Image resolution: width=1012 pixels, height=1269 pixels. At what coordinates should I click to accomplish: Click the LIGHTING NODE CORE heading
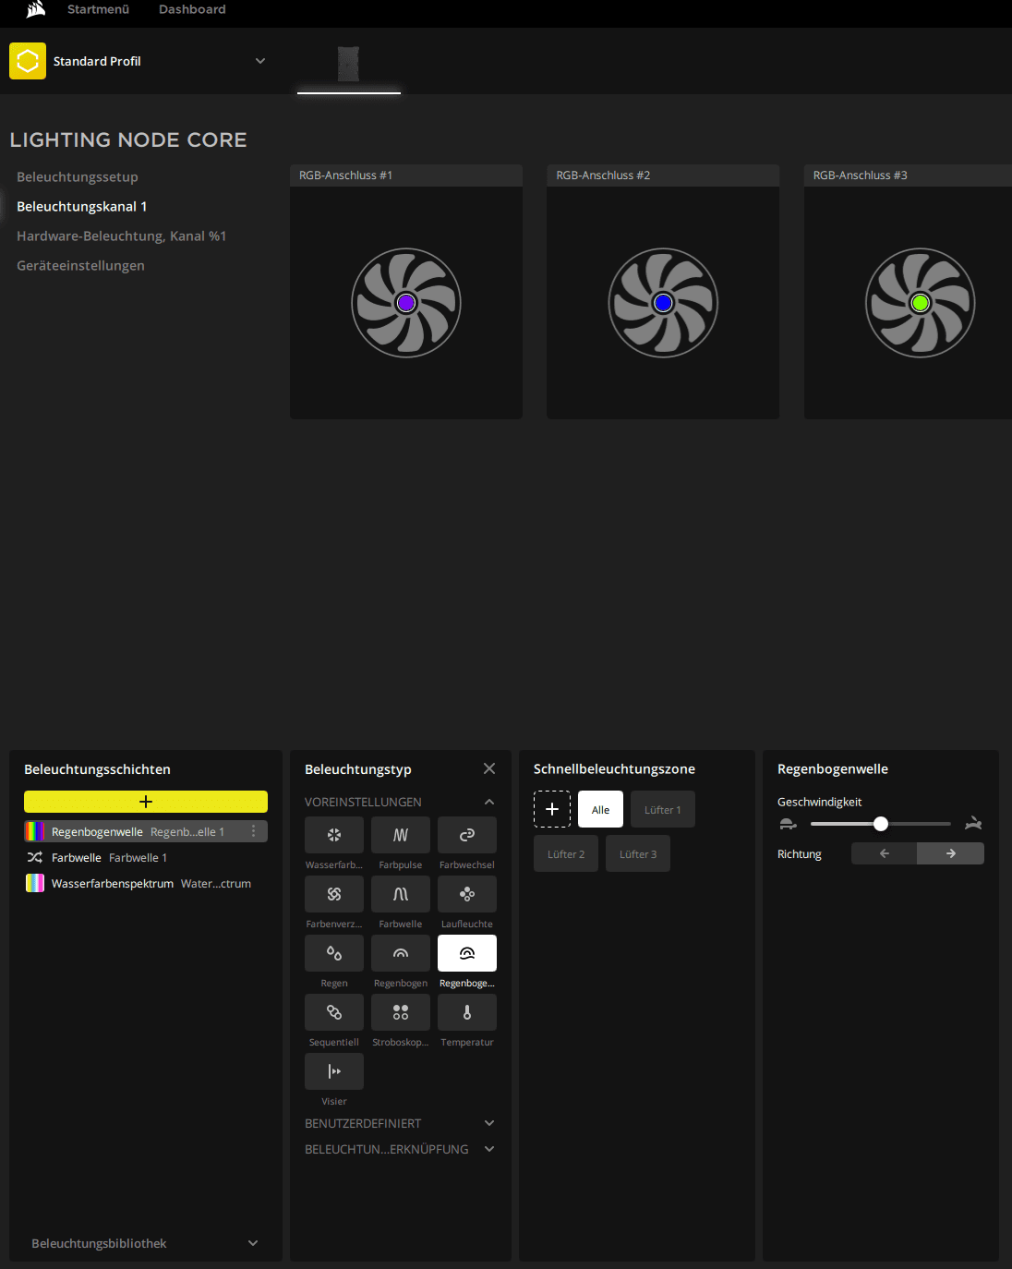pos(128,139)
